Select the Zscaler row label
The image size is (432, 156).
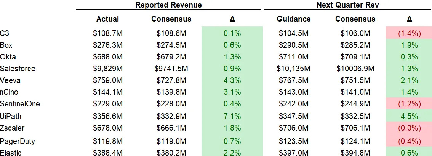click(12, 128)
